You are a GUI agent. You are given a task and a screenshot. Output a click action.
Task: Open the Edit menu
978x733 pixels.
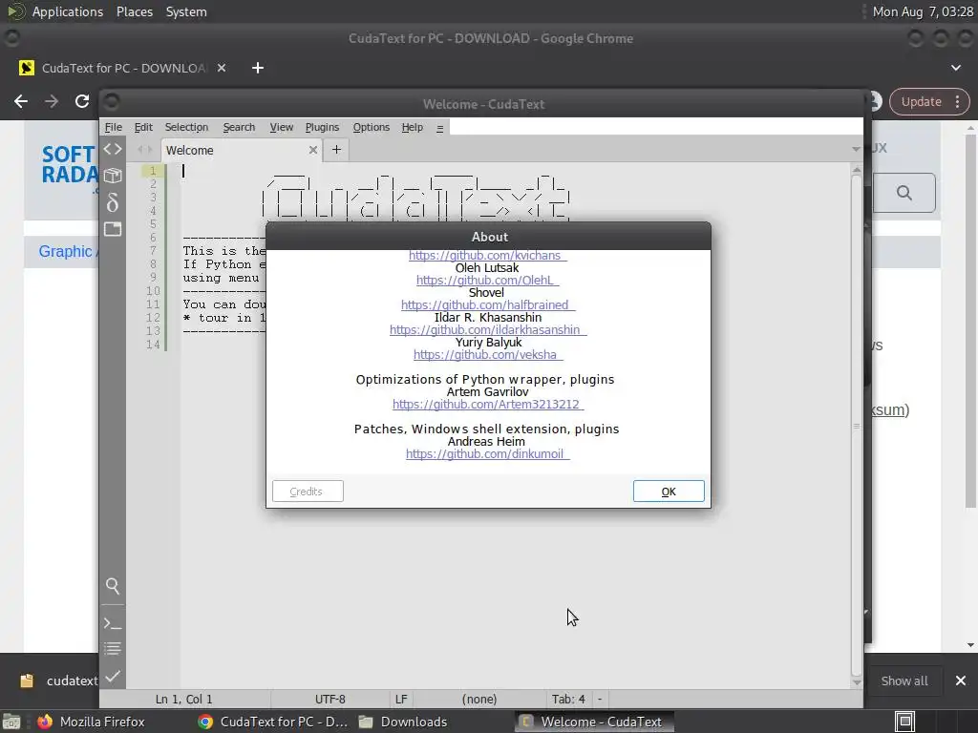tap(143, 127)
